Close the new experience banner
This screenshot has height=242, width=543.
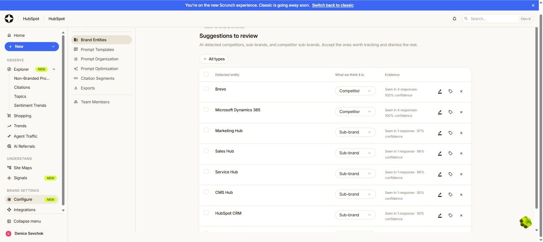pyautogui.click(x=533, y=5)
